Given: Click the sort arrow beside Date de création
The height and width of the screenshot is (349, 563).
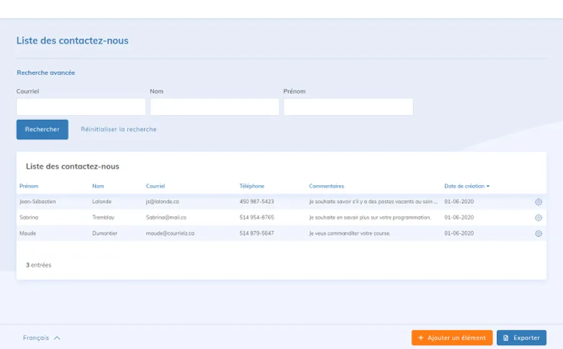Looking at the screenshot, I should click(x=488, y=186).
